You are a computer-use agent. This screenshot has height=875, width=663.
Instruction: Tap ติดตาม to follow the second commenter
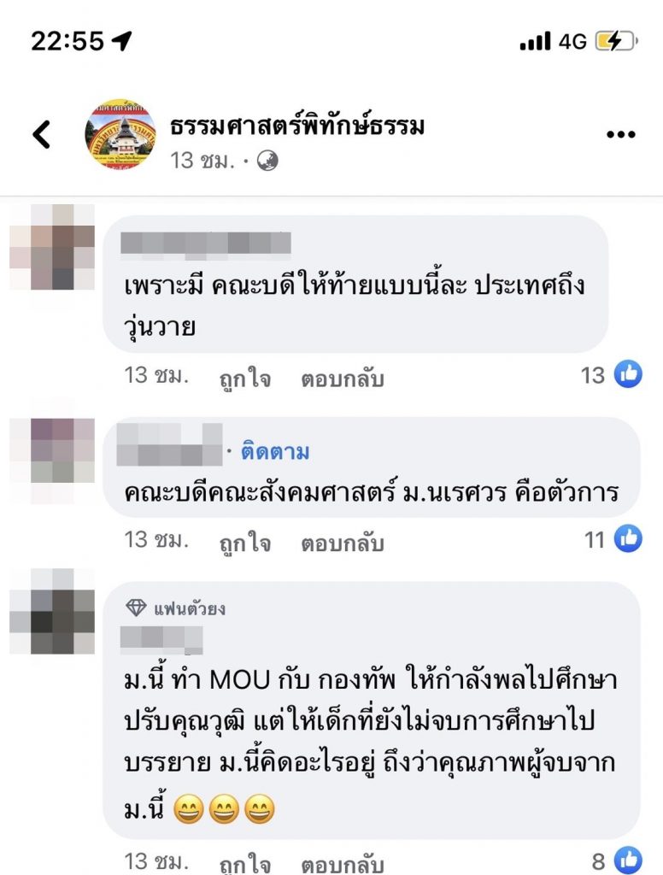point(275,451)
